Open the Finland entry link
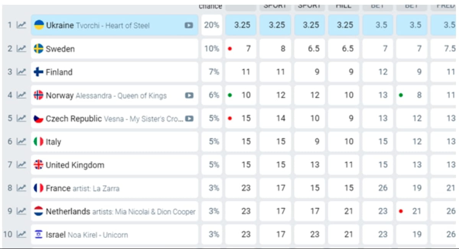Screen dimensions: 459x249 point(59,72)
